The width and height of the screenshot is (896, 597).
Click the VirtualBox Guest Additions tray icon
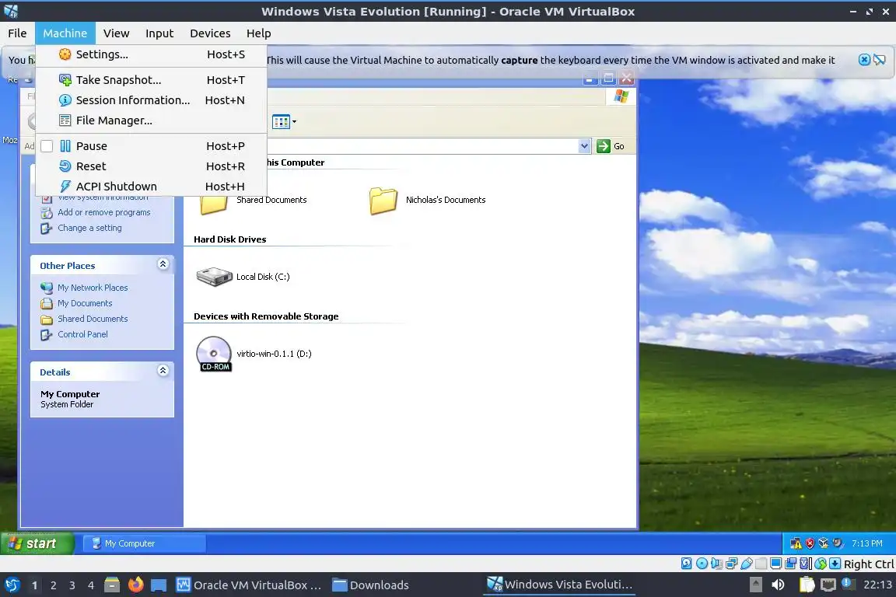[824, 543]
